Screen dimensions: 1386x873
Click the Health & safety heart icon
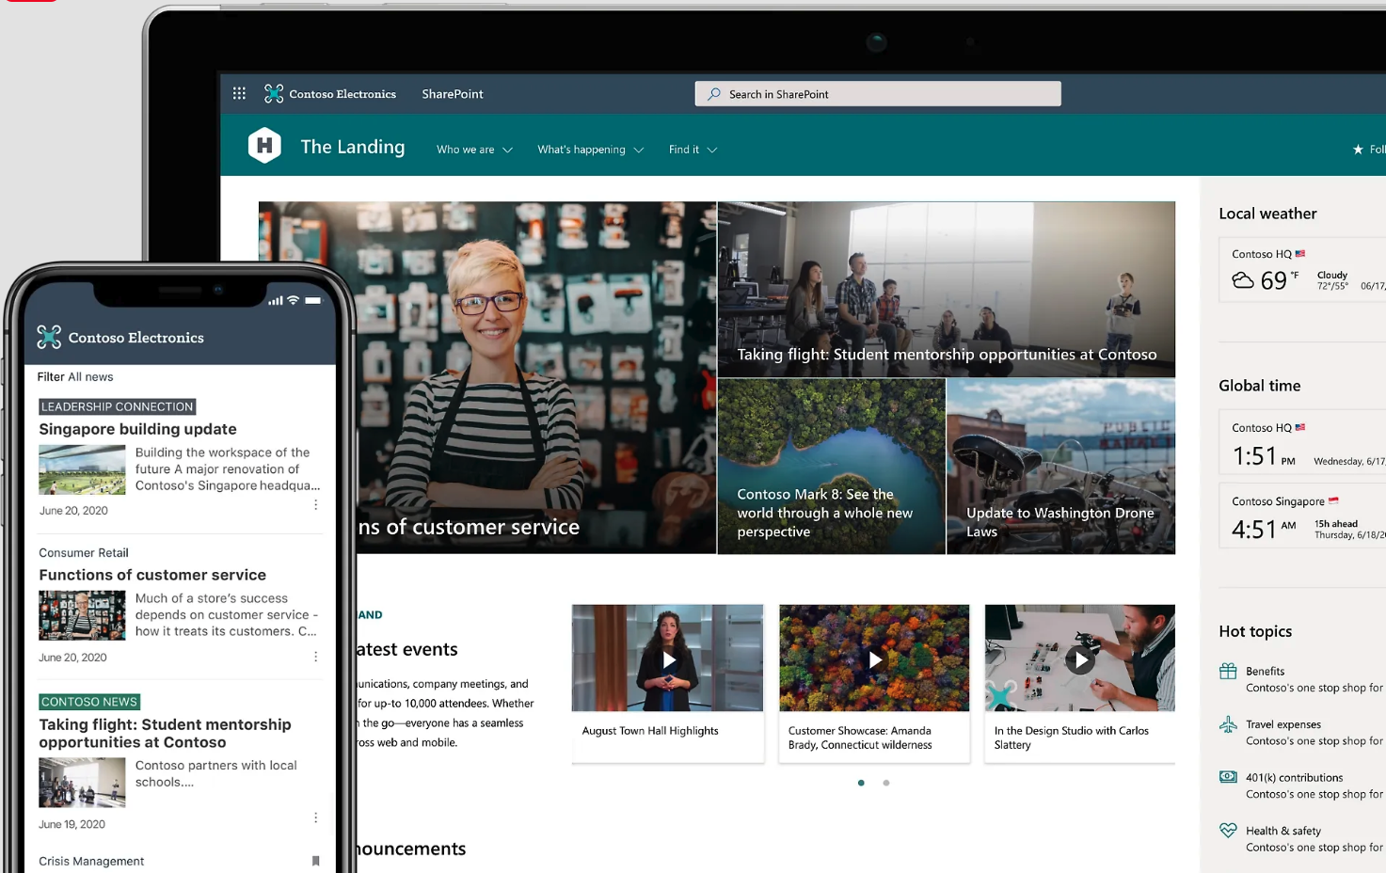coord(1228,830)
